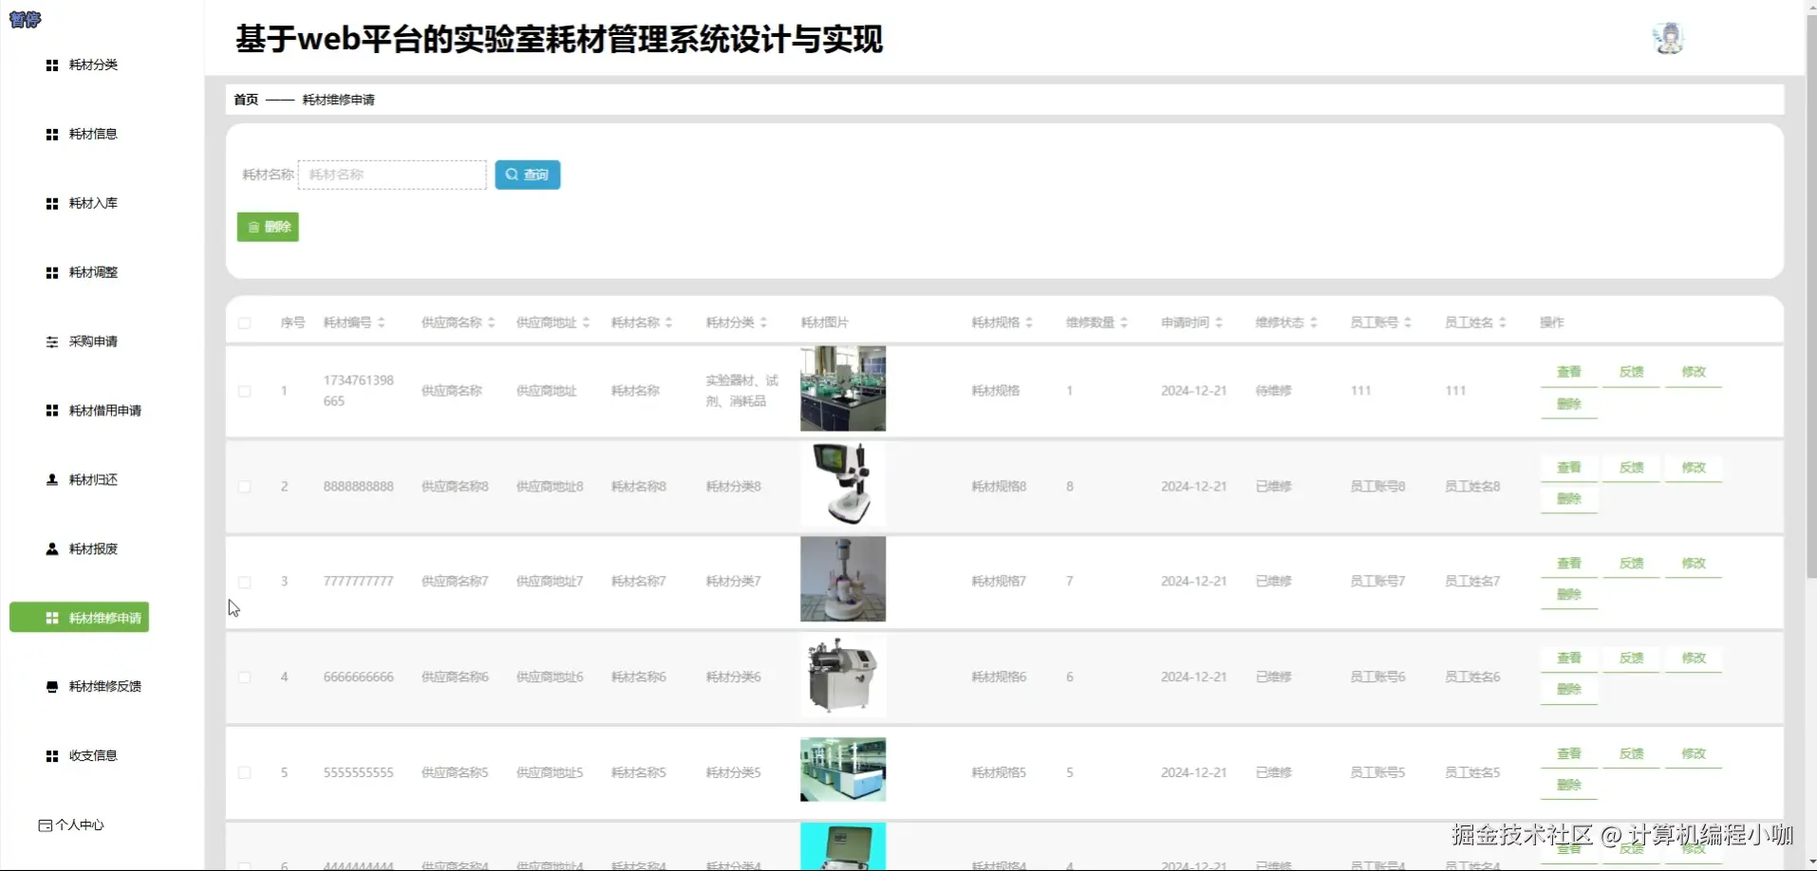Focus the 耗材名称 search input field

(392, 175)
